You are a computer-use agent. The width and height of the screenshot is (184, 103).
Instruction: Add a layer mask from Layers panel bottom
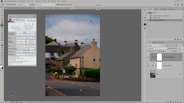tap(170, 102)
